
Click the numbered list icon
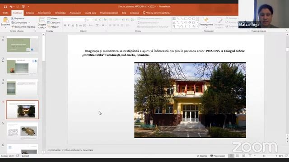pos(117,20)
